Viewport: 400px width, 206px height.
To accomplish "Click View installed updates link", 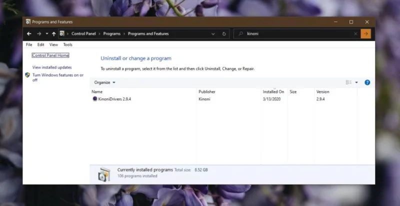I will pyautogui.click(x=52, y=67).
